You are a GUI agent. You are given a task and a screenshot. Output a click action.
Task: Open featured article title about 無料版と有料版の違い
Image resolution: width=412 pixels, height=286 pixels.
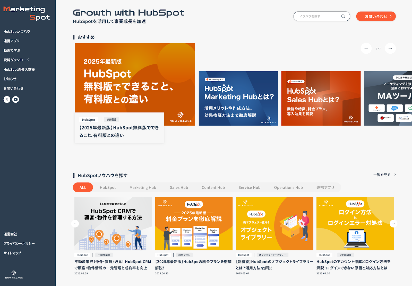point(119,132)
